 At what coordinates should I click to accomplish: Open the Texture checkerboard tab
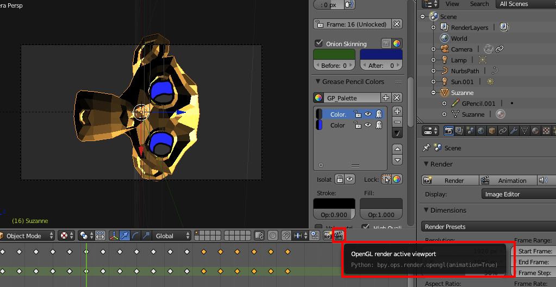point(546,131)
